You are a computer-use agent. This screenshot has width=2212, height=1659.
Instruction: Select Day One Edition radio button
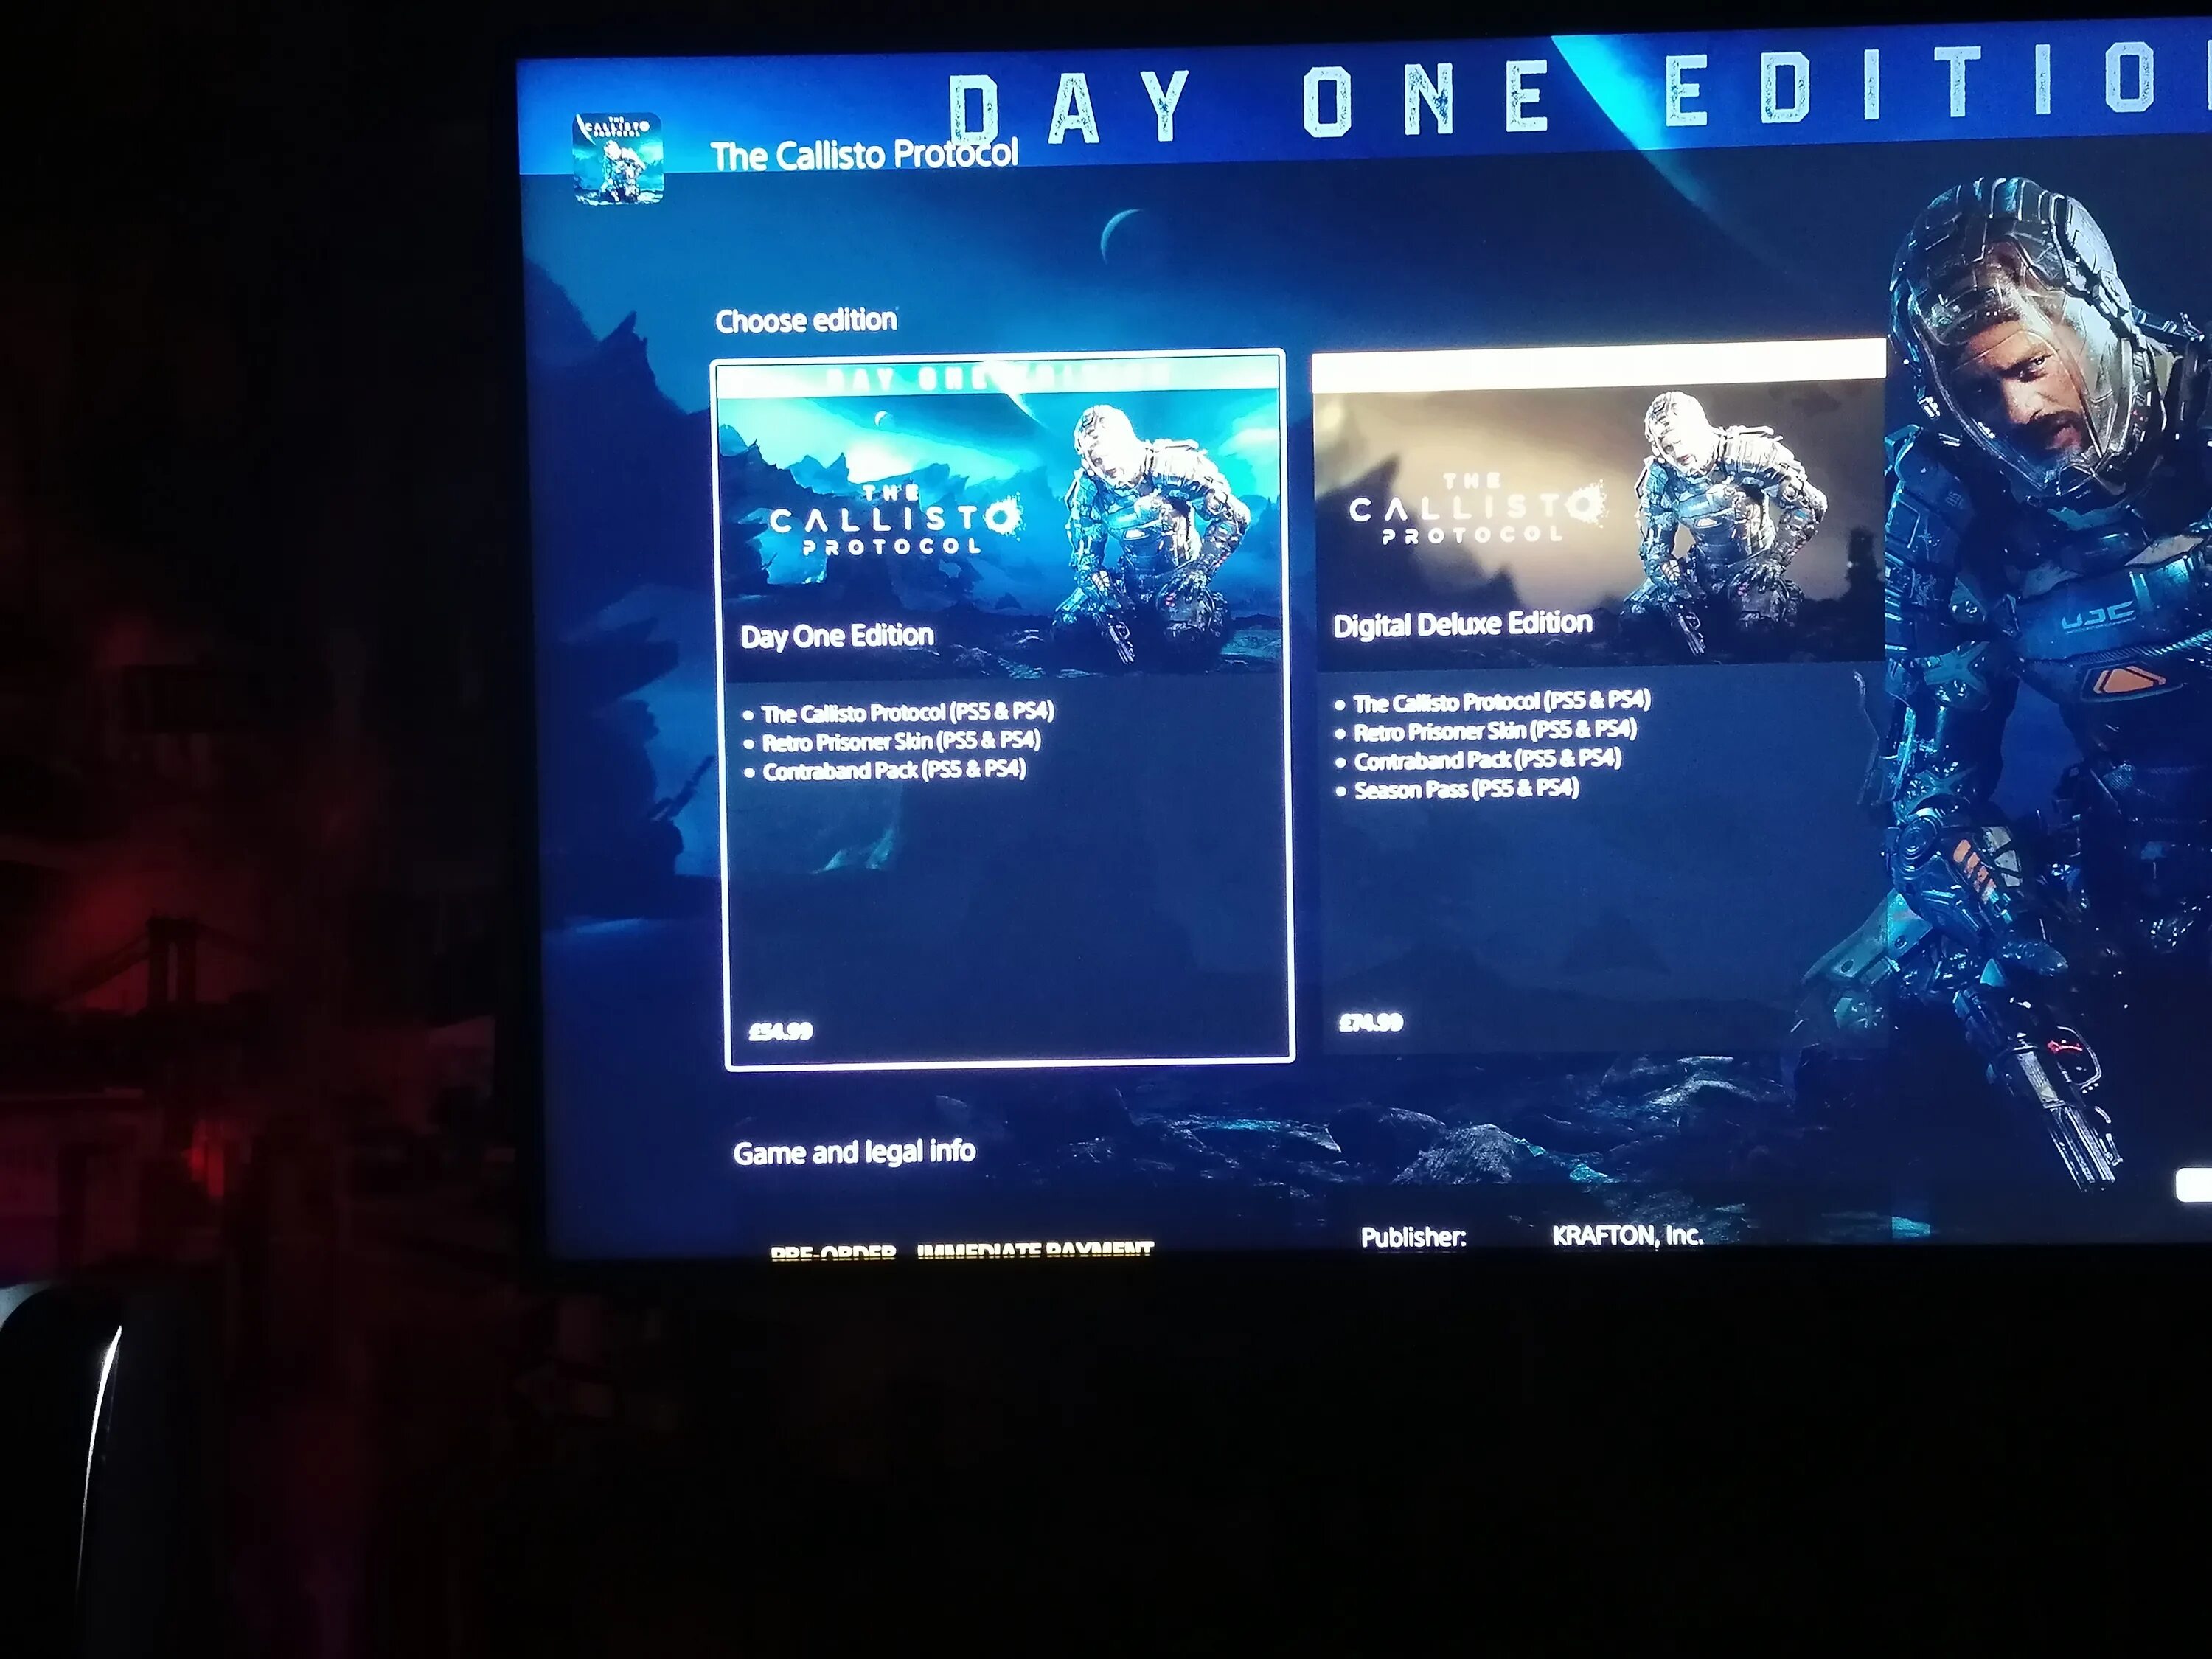[x=1010, y=697]
